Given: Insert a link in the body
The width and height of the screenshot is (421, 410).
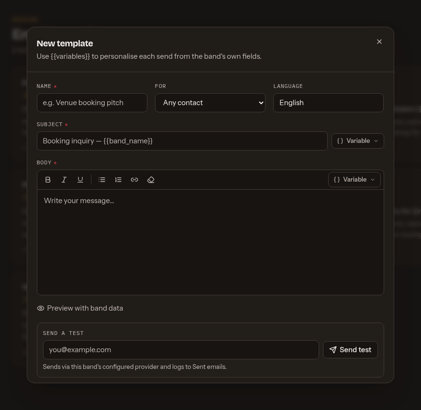Looking at the screenshot, I should coord(134,180).
